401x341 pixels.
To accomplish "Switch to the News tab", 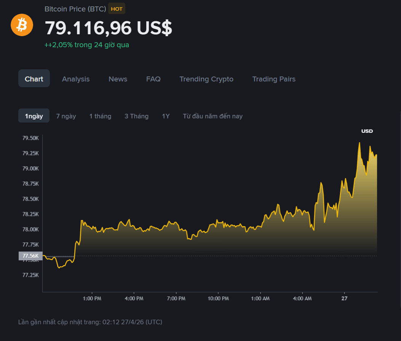I will 118,79.
